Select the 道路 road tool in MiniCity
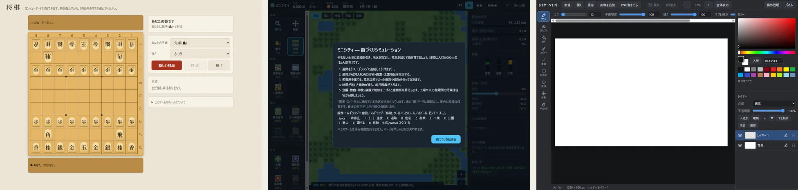Screen dimensions: 798x190 pos(295,46)
